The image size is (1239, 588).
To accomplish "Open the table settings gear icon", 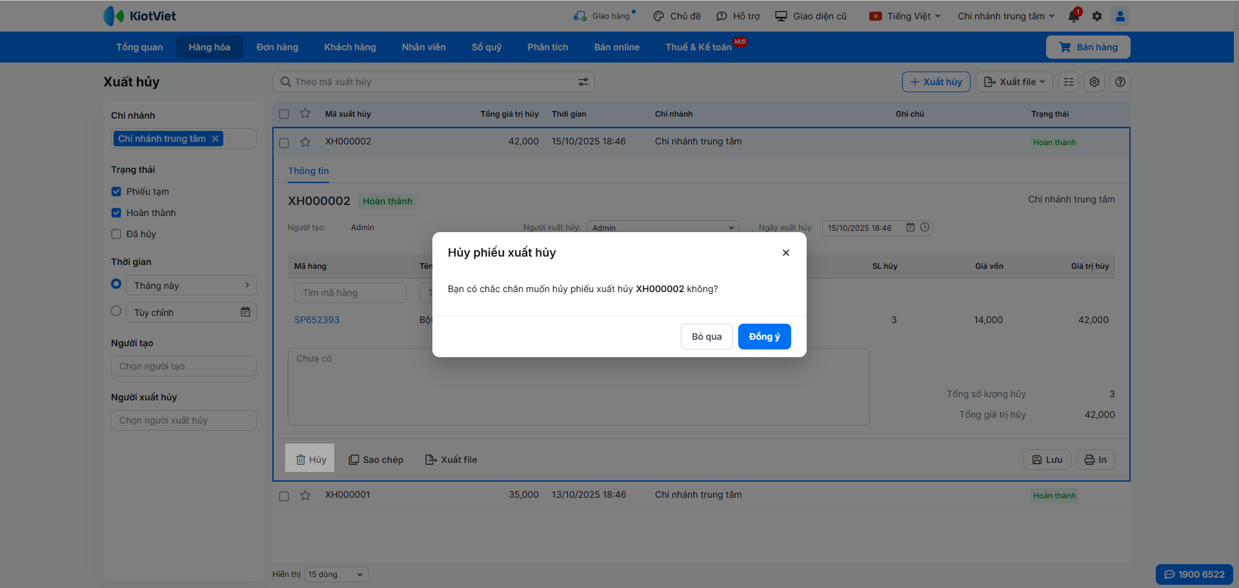I will (1094, 82).
